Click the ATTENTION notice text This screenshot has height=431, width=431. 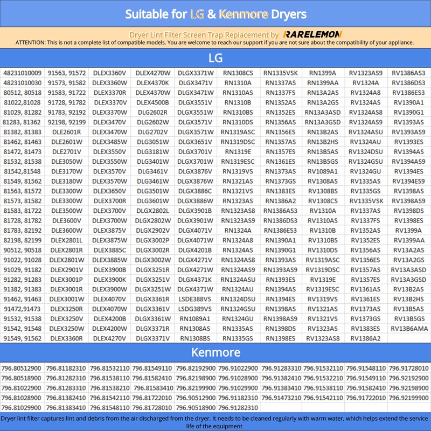tap(214, 43)
